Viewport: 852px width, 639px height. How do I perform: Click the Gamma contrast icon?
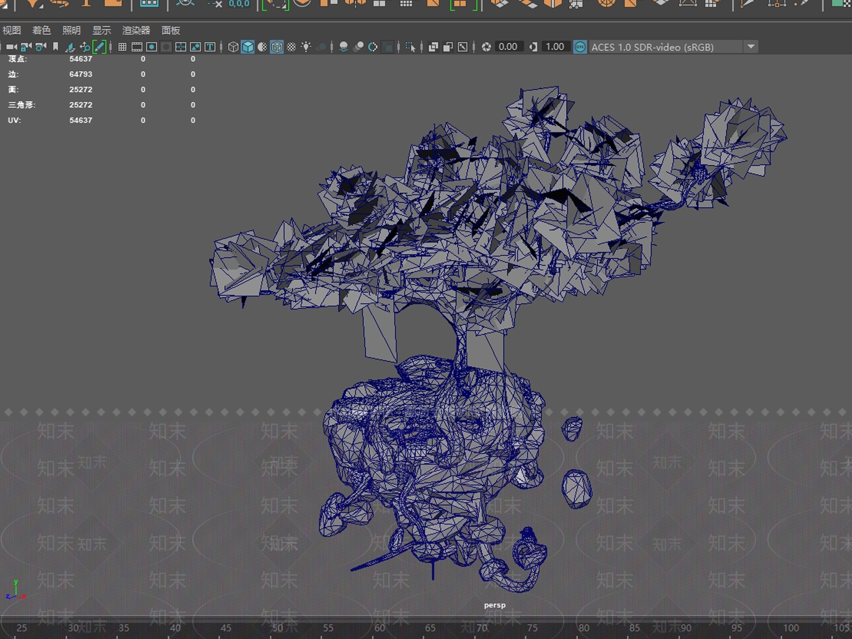point(534,47)
